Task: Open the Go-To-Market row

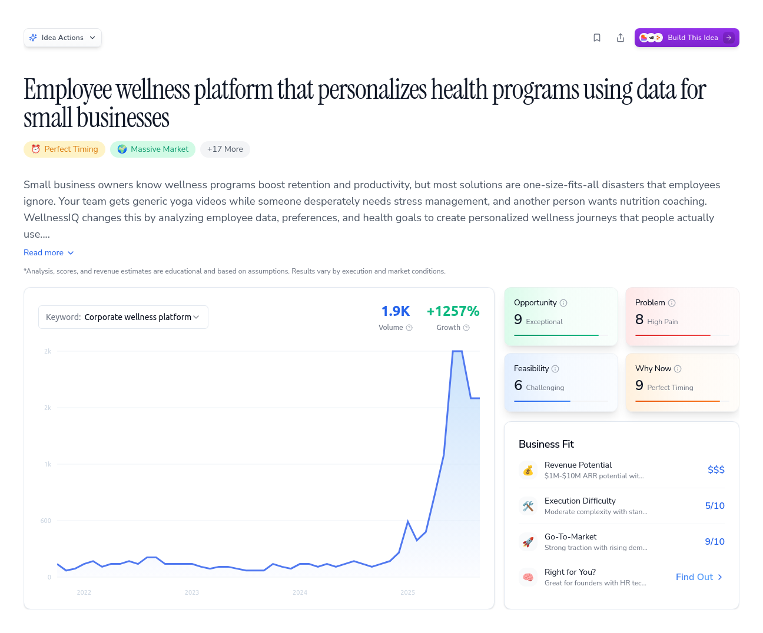Action: (621, 542)
